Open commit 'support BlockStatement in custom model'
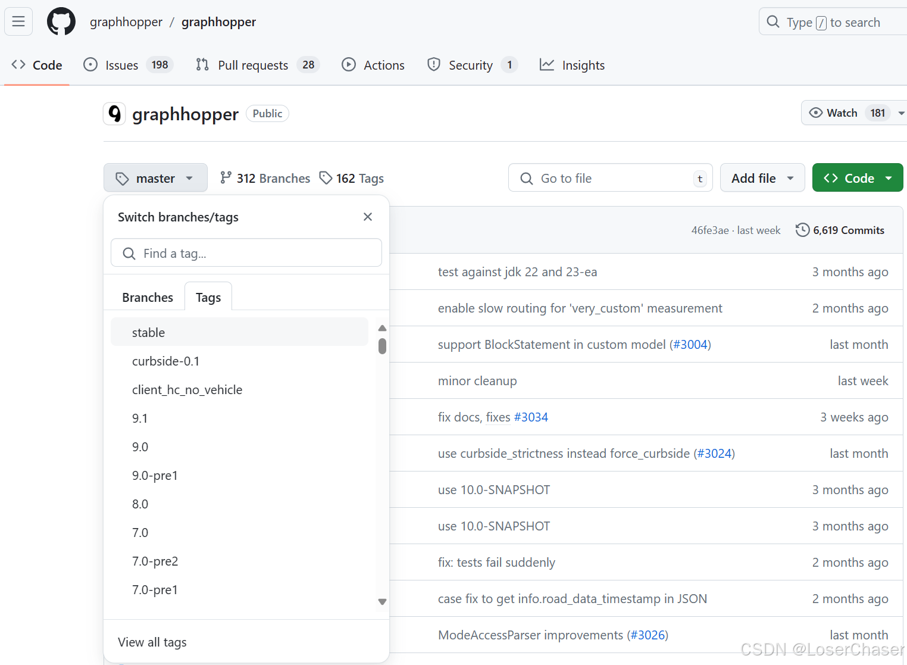This screenshot has height=665, width=907. tap(552, 345)
